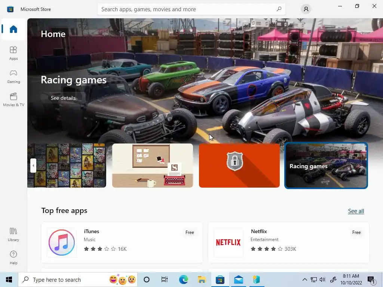Click Microsoft Store taskbar icon
383x287 pixels.
point(220,280)
